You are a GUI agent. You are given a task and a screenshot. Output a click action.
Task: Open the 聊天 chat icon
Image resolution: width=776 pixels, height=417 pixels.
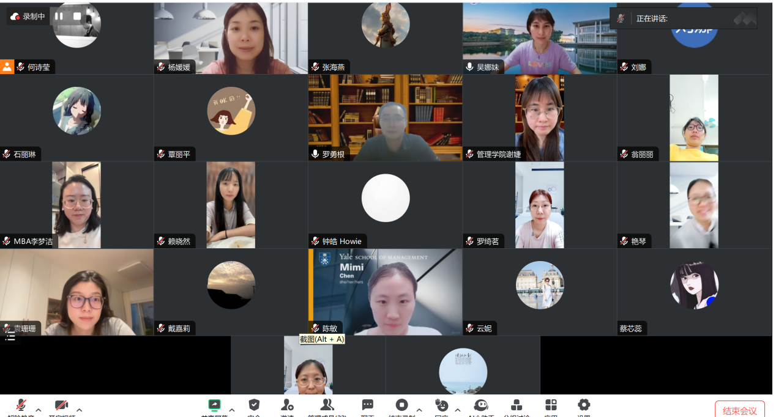(367, 405)
